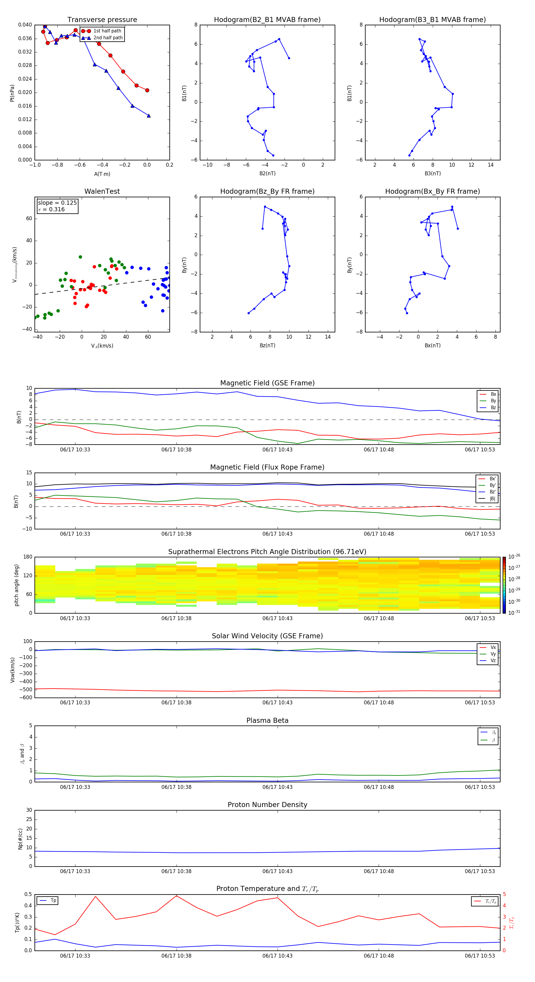Viewport: 535px width, 982px height.
Task: Select the Vz legend entry
Action: (488, 661)
